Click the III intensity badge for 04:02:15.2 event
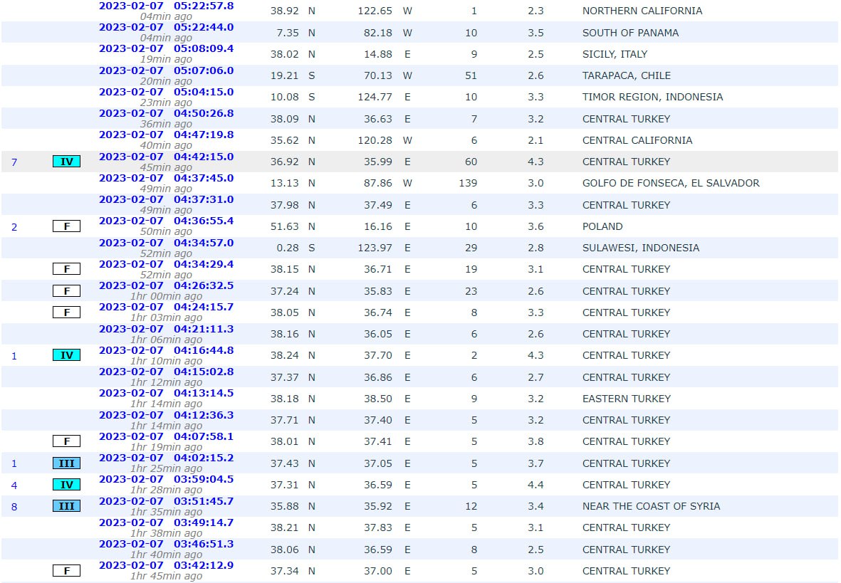The width and height of the screenshot is (841, 583). [x=66, y=463]
